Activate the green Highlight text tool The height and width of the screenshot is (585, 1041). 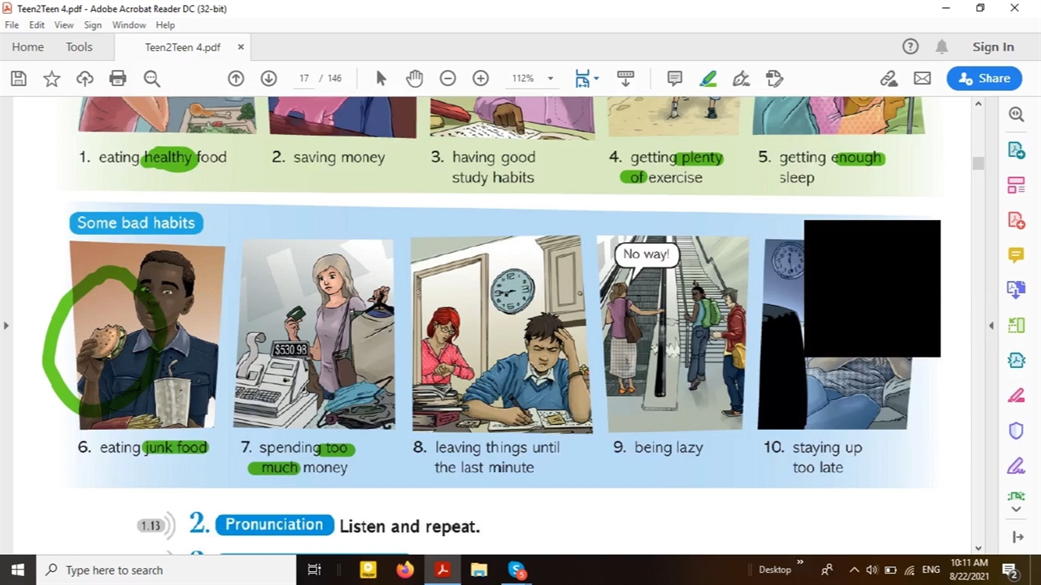click(x=708, y=79)
